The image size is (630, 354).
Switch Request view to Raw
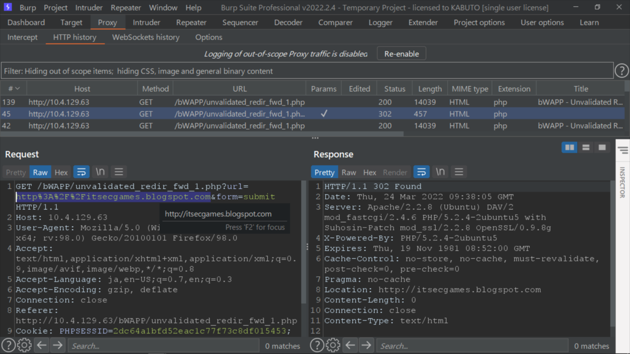pos(40,172)
